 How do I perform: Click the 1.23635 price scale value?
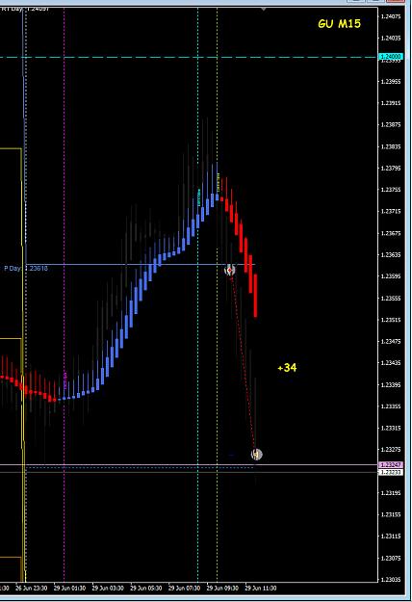(x=391, y=254)
